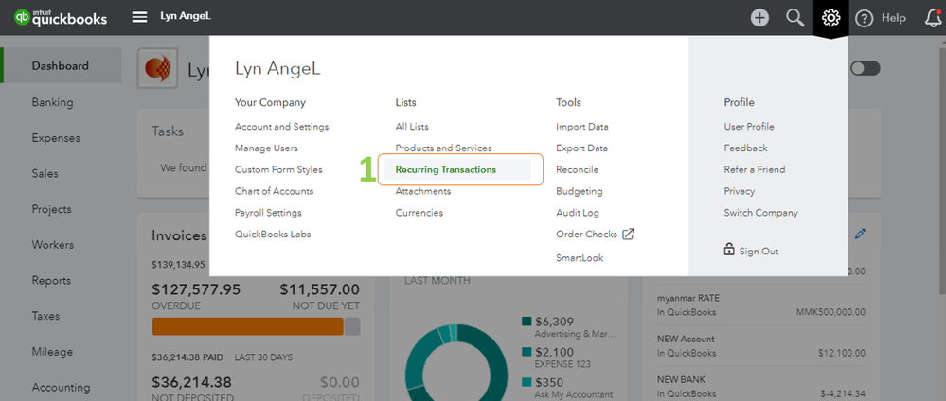This screenshot has width=946, height=401.
Task: Open Workers in sidebar
Action: (x=52, y=245)
